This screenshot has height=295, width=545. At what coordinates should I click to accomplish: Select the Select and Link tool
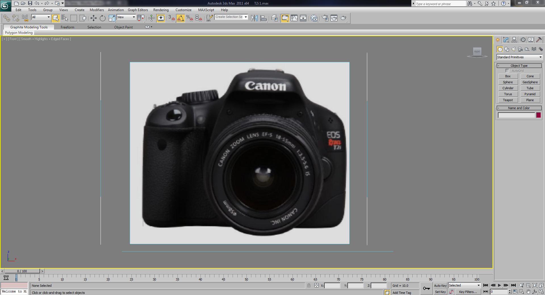[x=6, y=18]
